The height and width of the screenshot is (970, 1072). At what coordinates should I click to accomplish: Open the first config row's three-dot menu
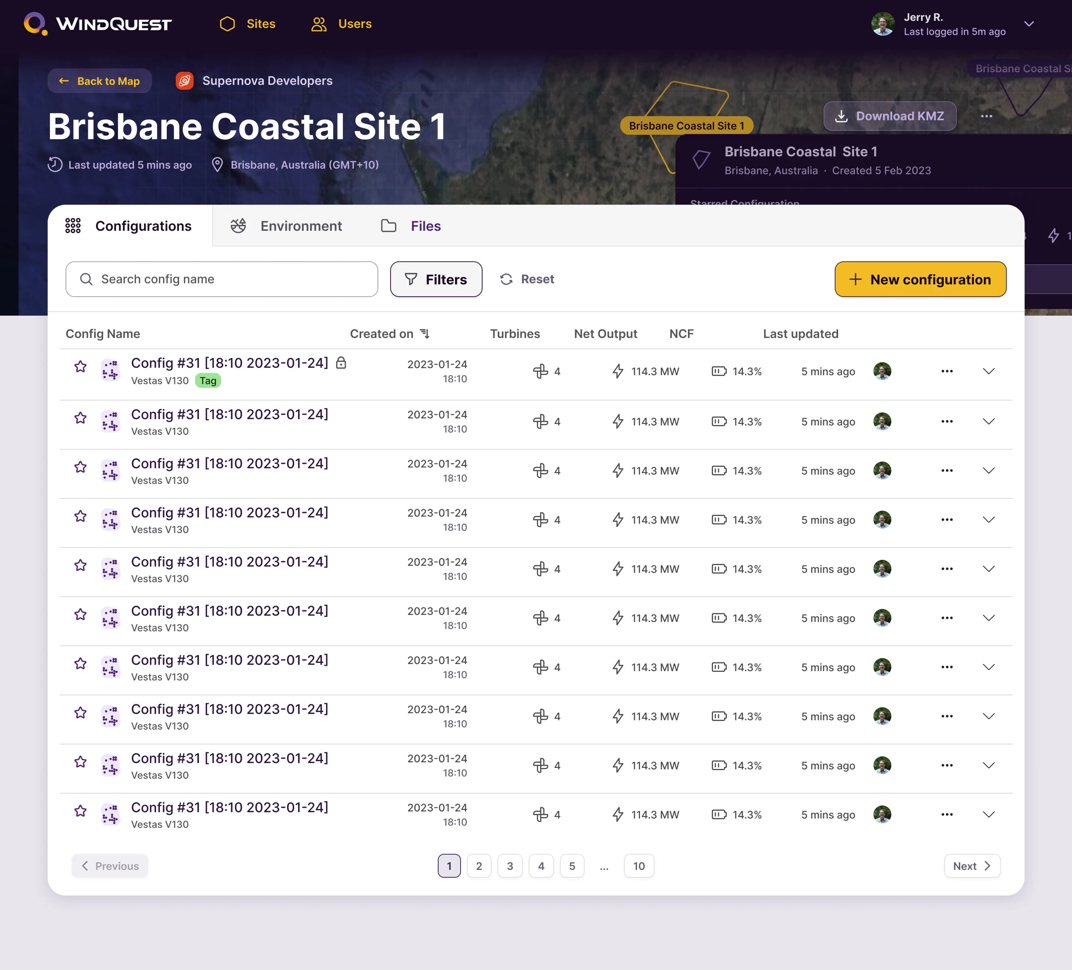pyautogui.click(x=946, y=371)
